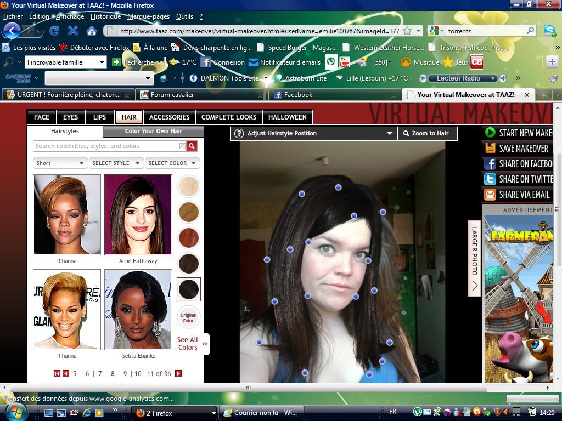
Task: Switch to the LIPS tab
Action: pos(99,117)
